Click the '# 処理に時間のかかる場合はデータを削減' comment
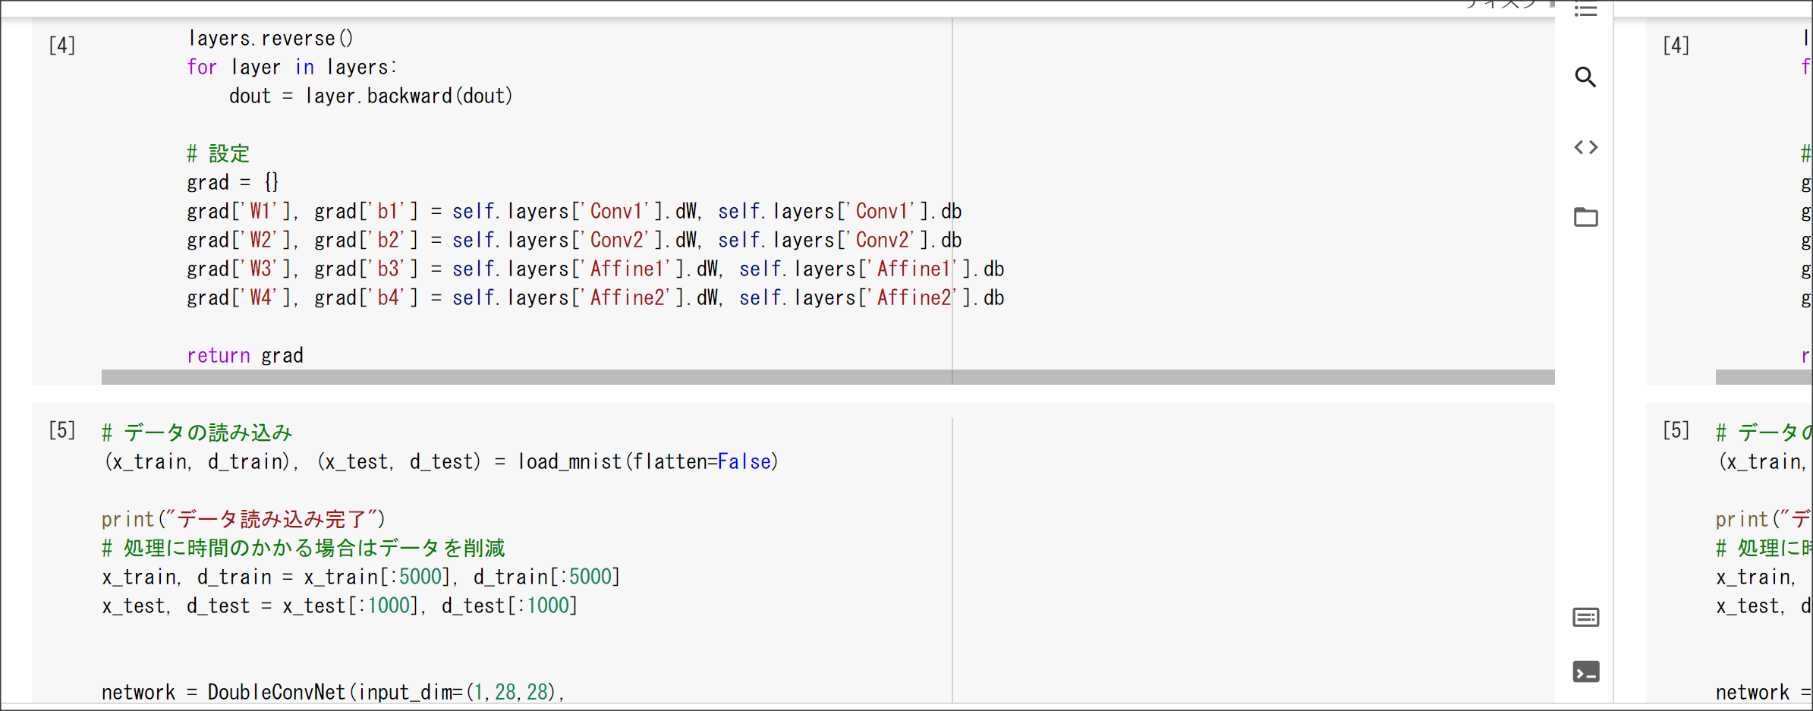The image size is (1813, 711). pos(304,548)
